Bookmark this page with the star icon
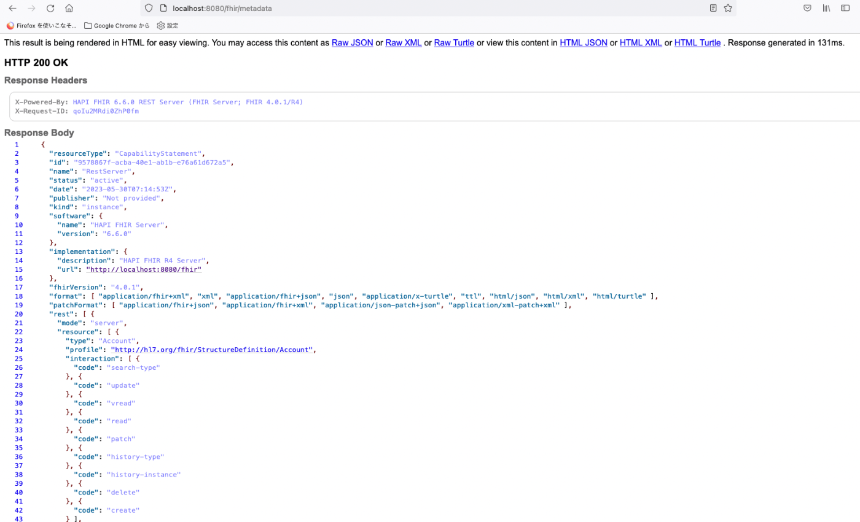The height and width of the screenshot is (522, 860). point(728,8)
